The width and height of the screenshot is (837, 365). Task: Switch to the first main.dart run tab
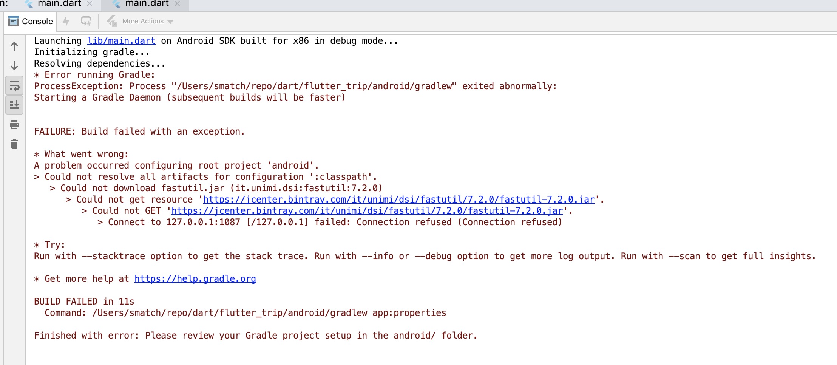point(59,4)
